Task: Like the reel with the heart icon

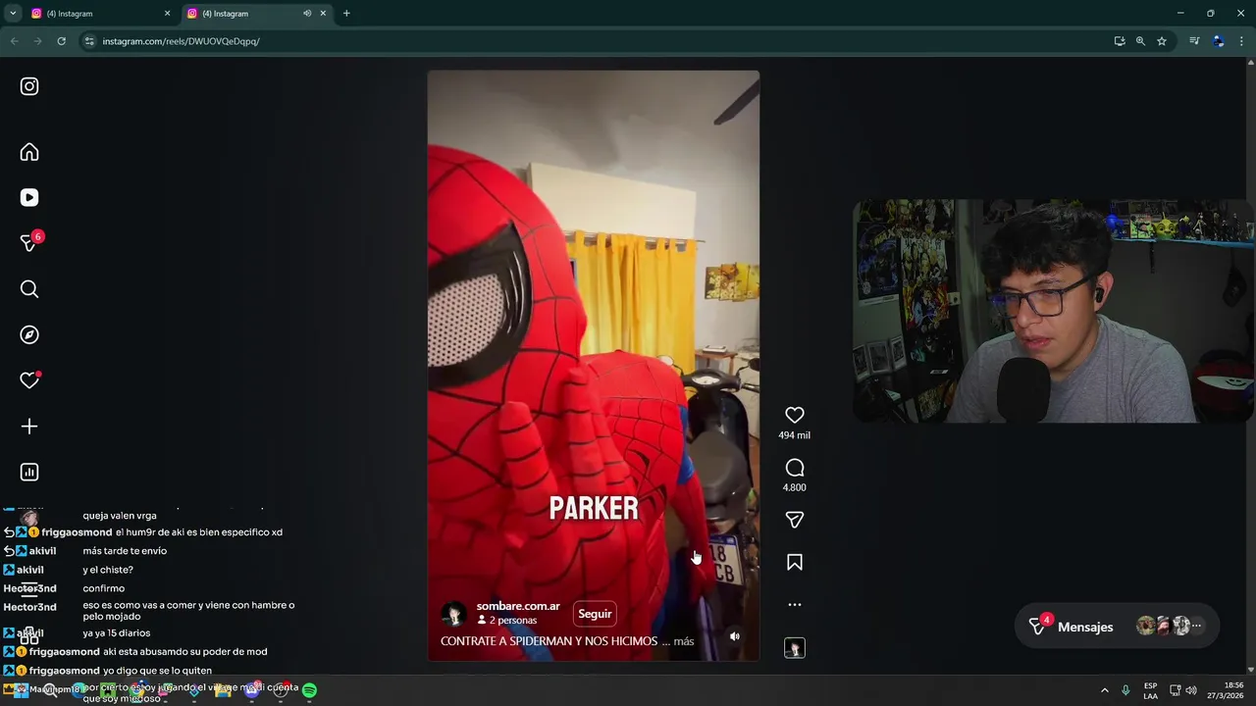Action: 795,416
